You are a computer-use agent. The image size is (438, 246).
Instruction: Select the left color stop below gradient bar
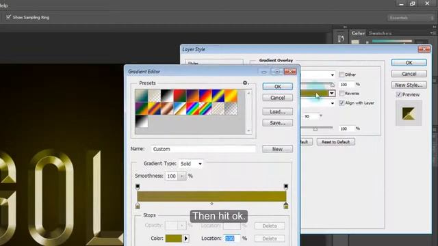click(138, 206)
